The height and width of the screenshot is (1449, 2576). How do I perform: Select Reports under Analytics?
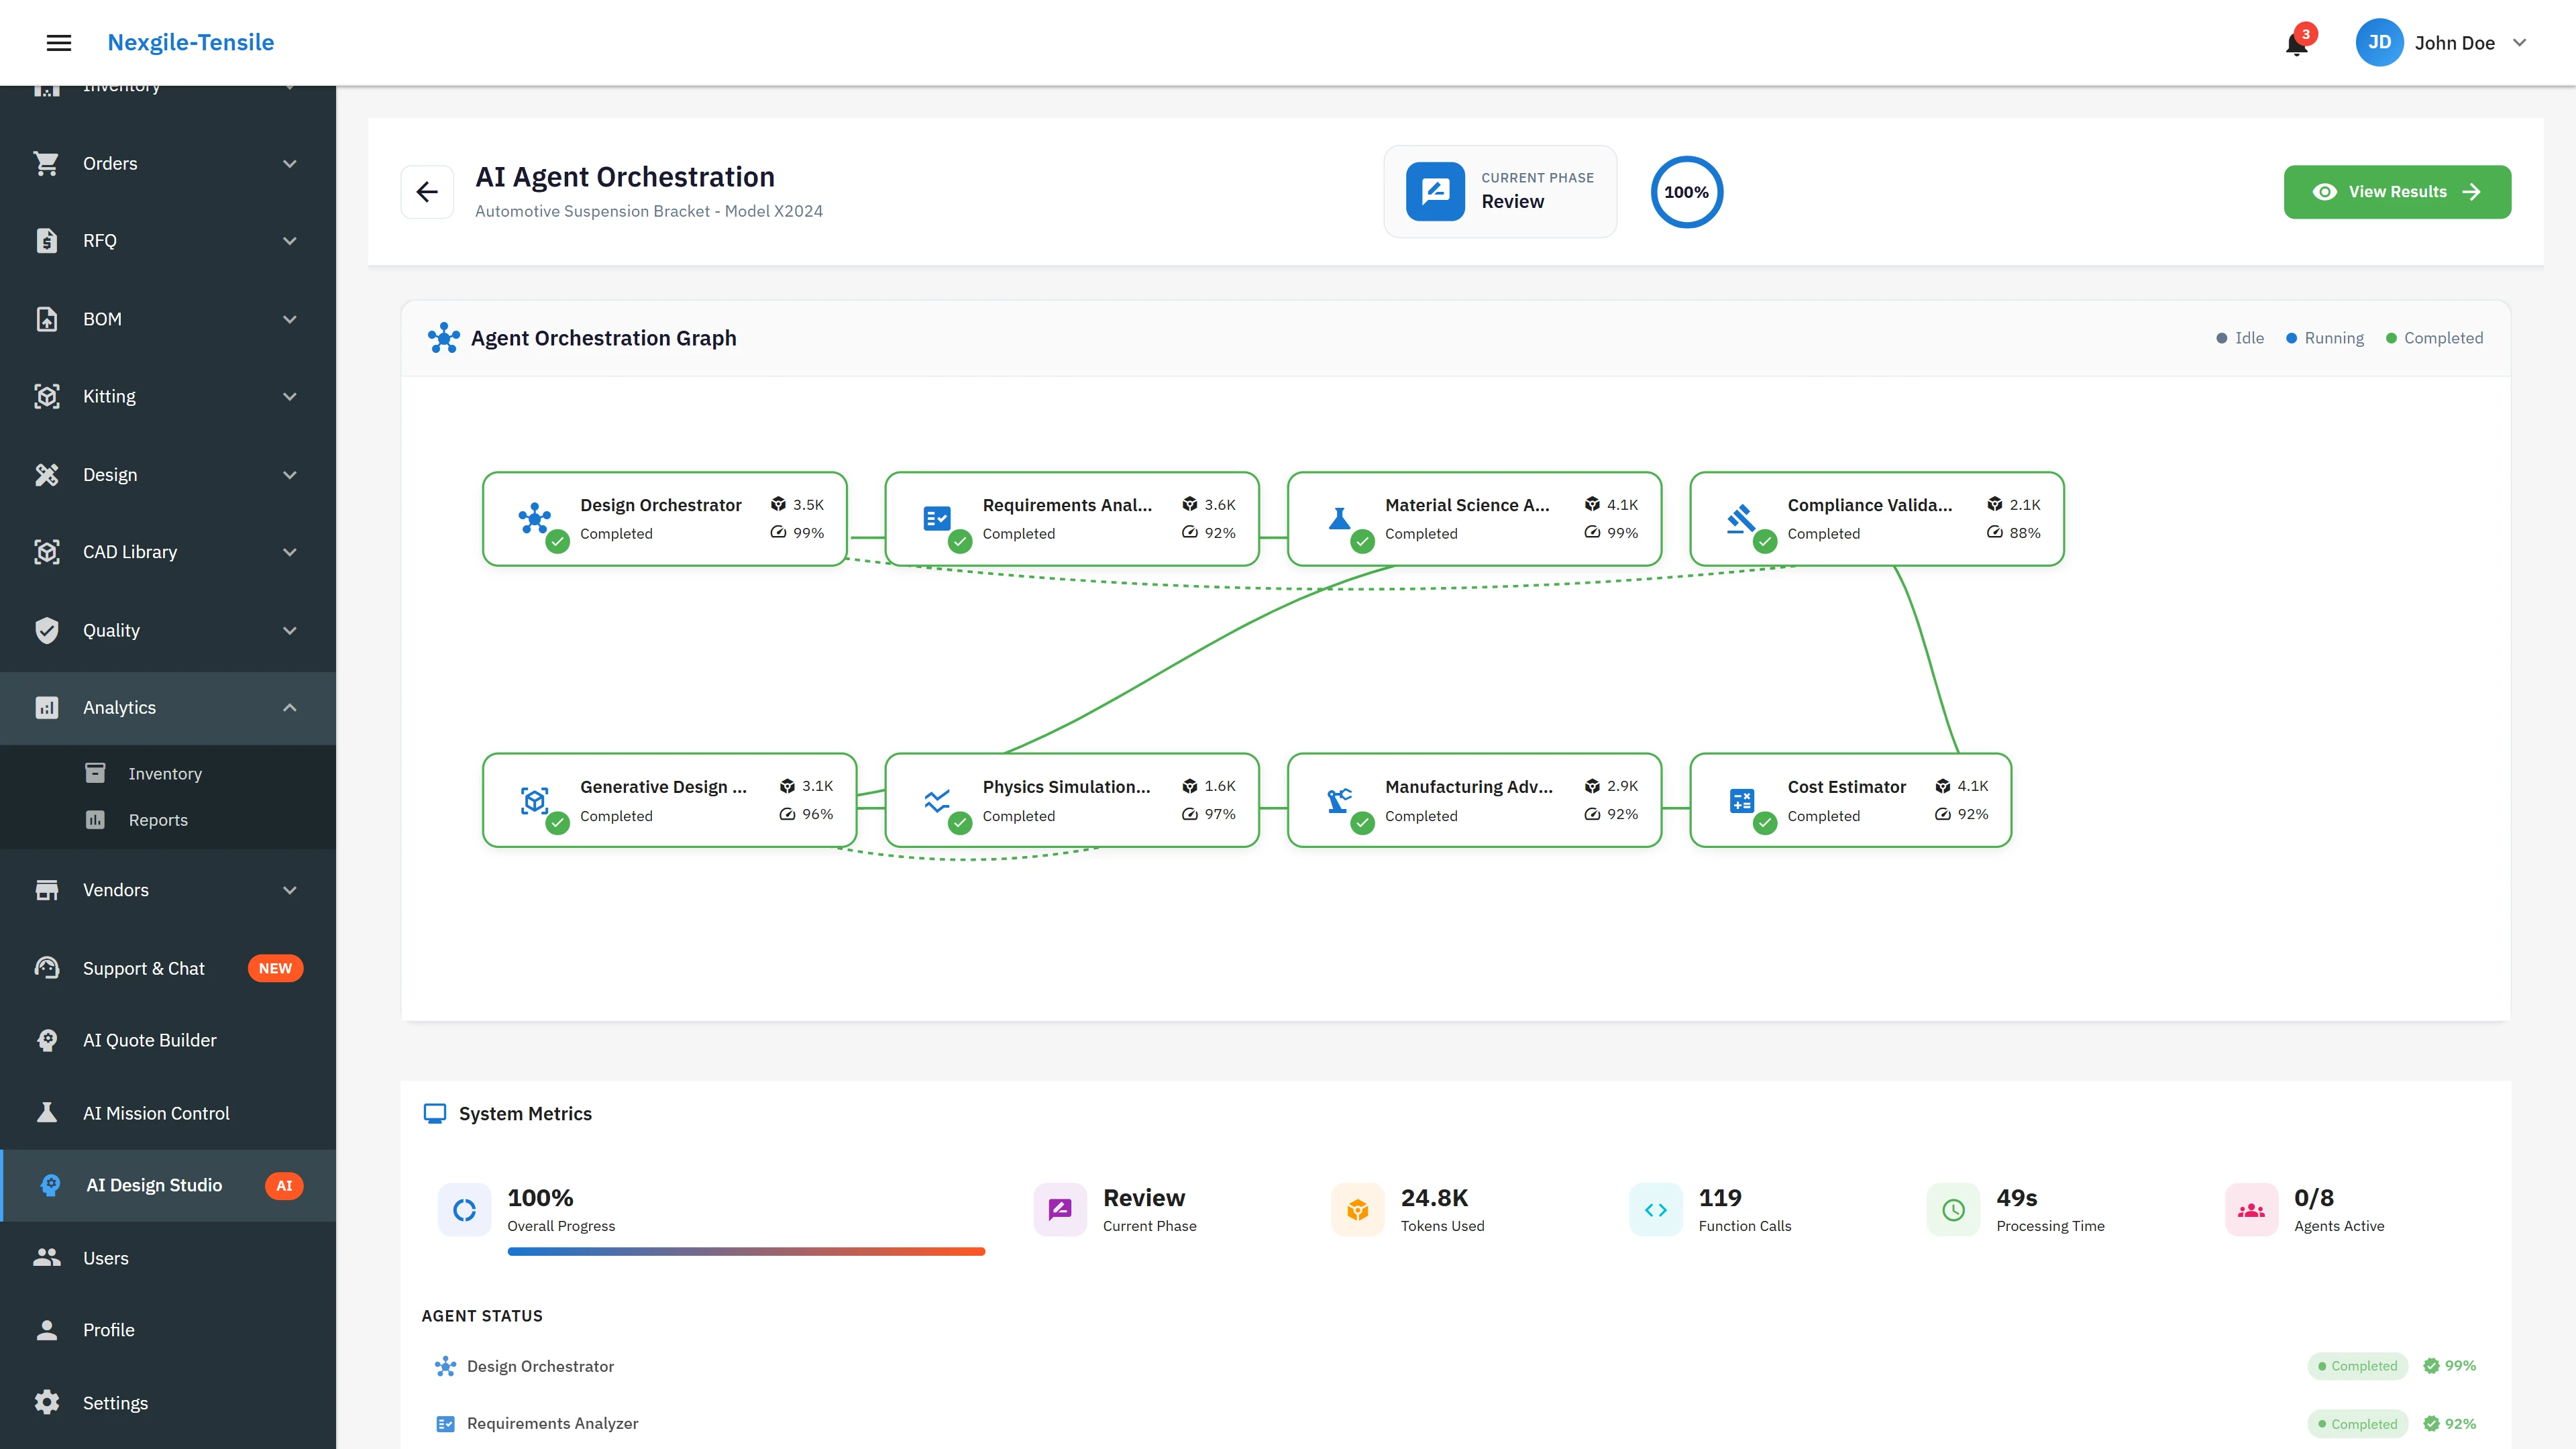[158, 820]
